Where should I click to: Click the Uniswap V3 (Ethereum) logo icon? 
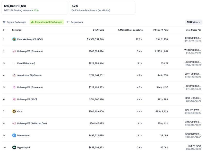pos(14,51)
